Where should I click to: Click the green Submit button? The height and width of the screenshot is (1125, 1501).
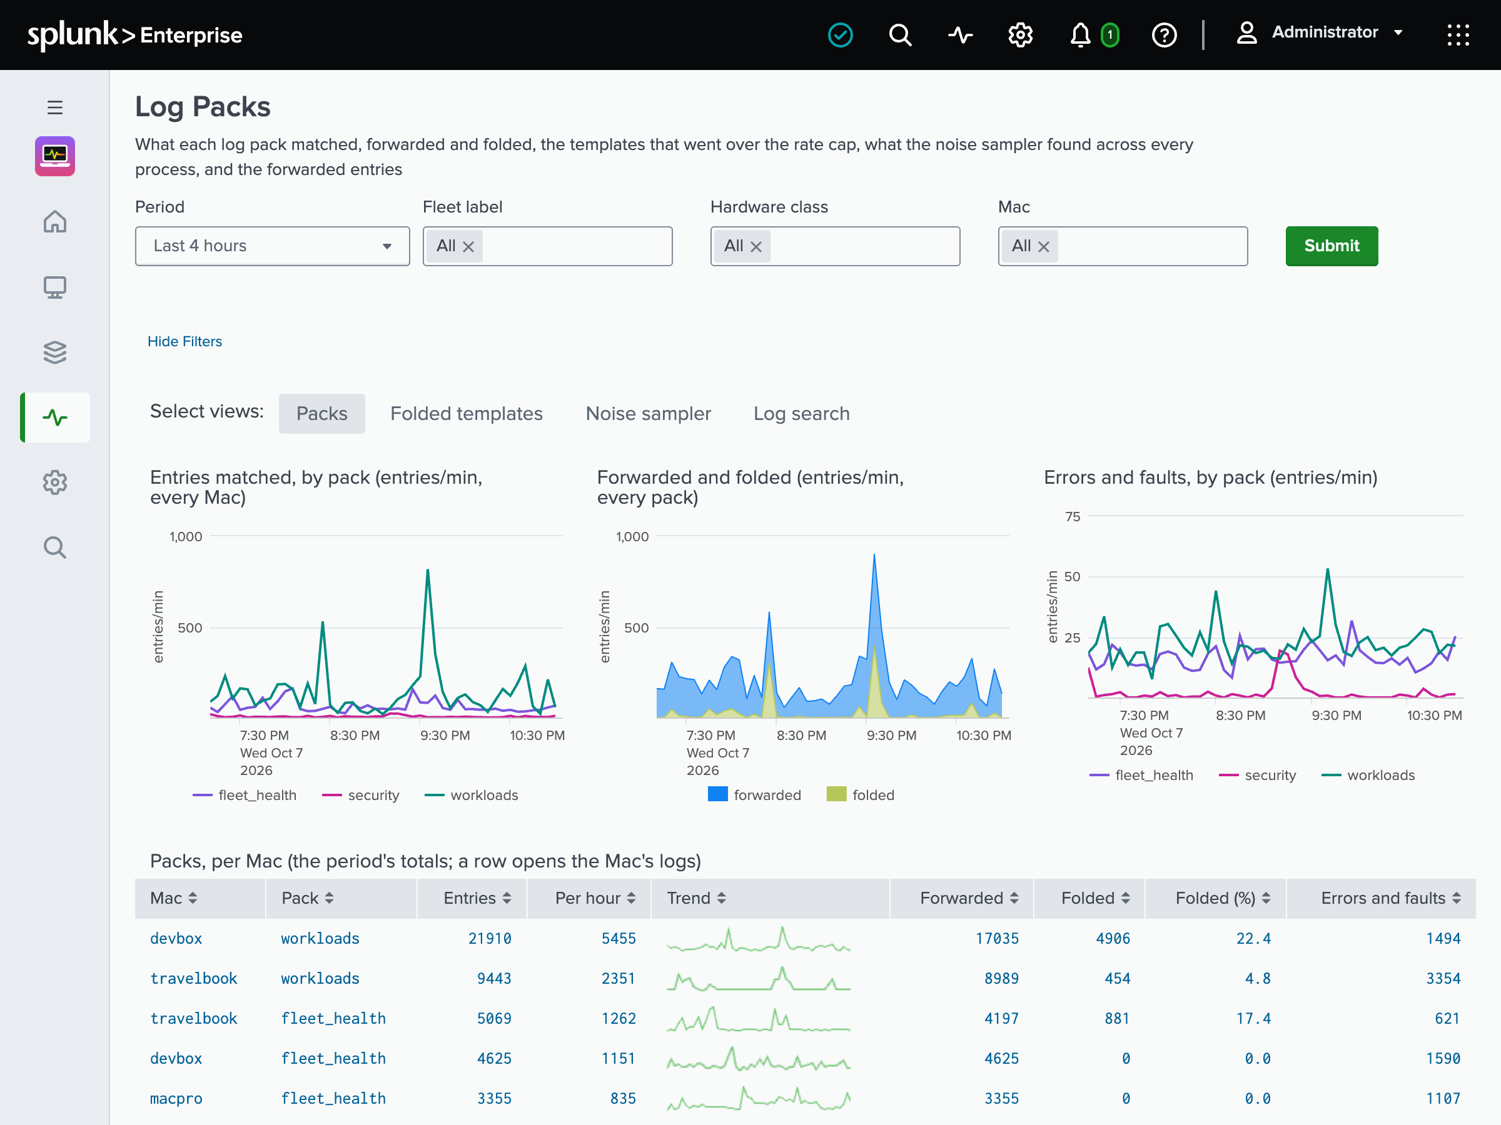coord(1332,246)
